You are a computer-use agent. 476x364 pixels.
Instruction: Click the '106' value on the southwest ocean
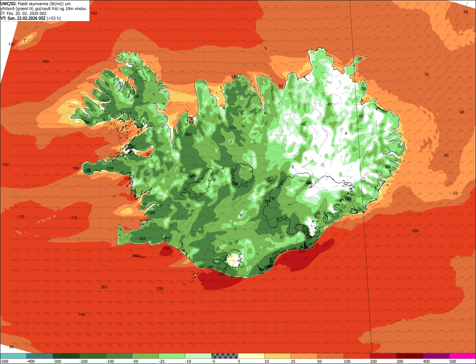82,314
